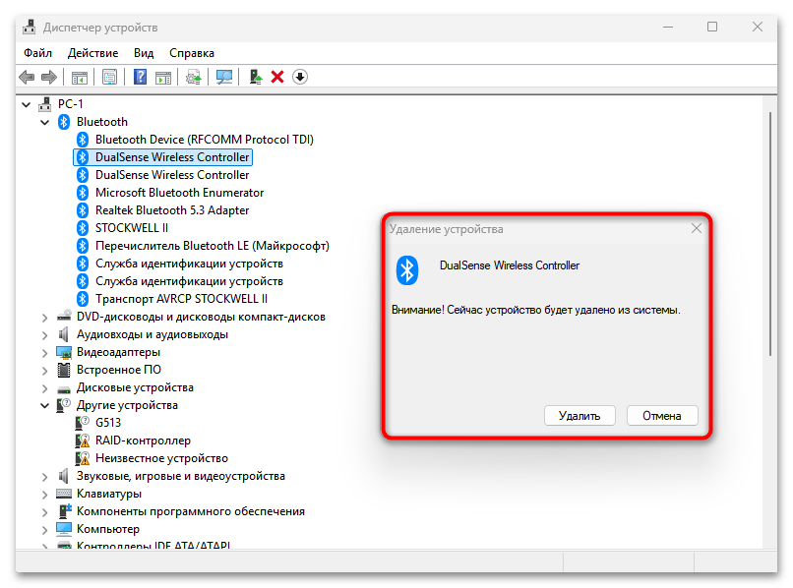Expand the Видеоадаптеры category
Image resolution: width=793 pixels, height=588 pixels.
45,353
